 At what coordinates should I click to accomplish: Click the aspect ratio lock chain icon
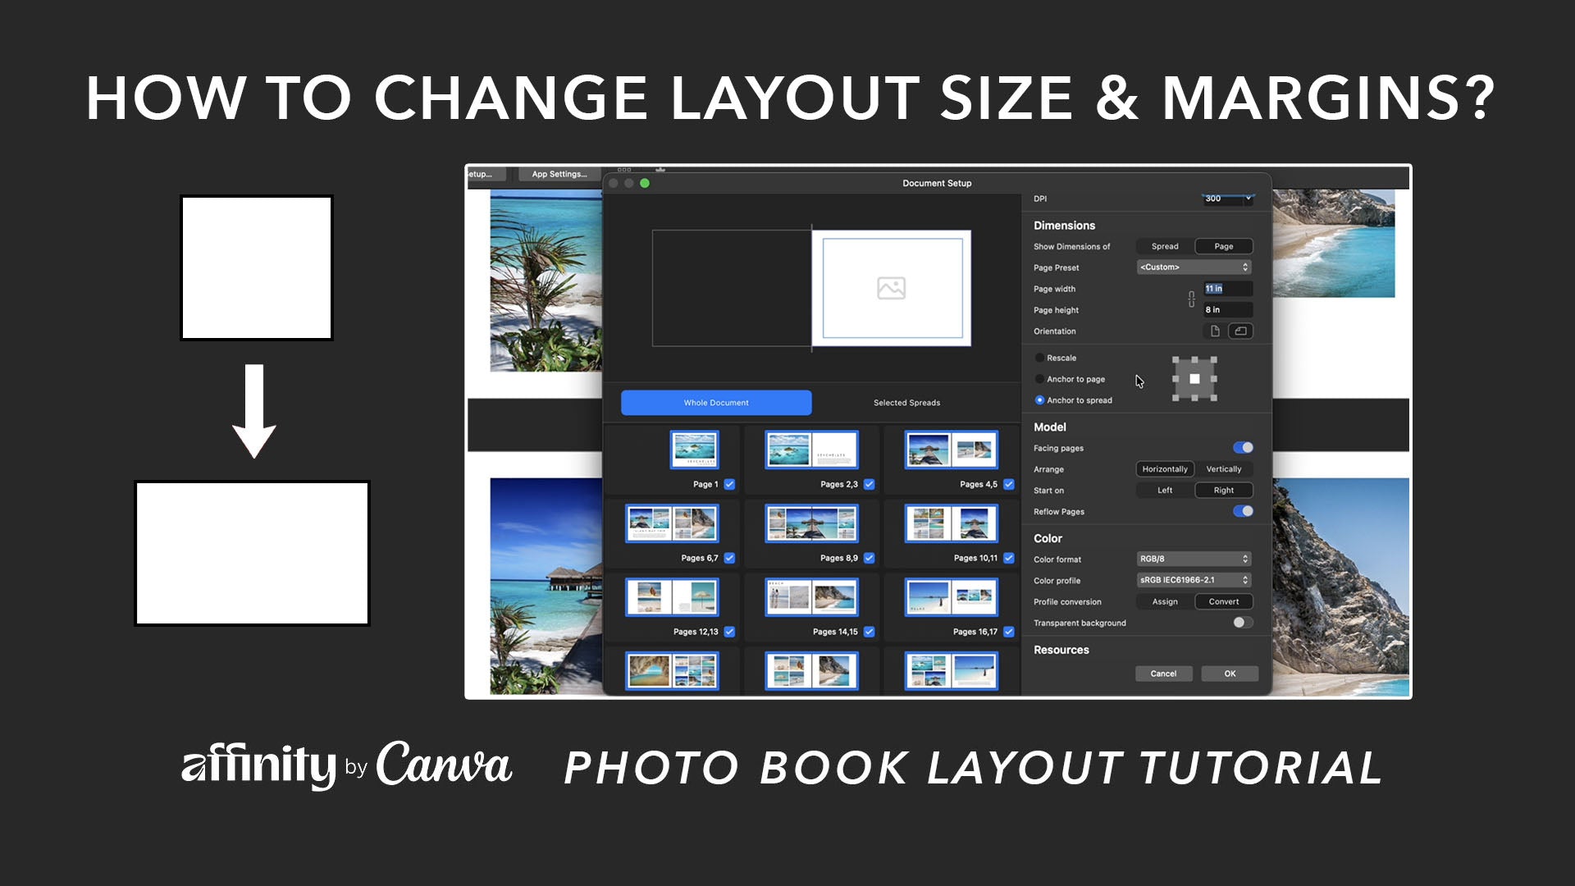(1191, 299)
